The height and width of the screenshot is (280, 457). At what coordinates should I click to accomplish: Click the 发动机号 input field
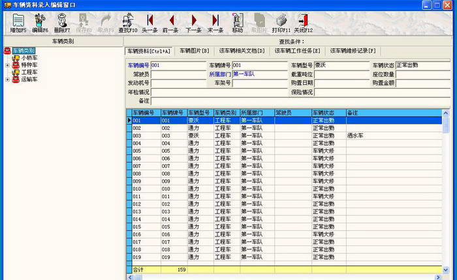point(178,84)
